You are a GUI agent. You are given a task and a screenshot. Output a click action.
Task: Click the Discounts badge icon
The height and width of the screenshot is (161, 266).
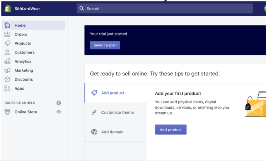(7, 79)
